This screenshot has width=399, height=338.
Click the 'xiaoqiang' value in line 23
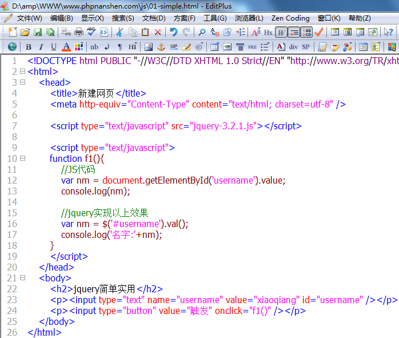(x=277, y=300)
